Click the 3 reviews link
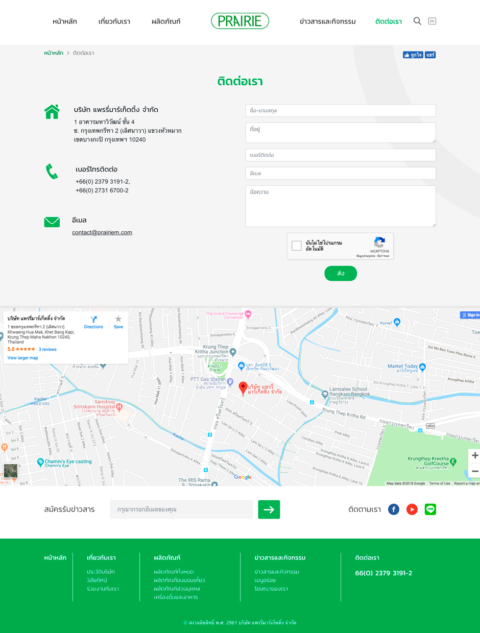 [x=47, y=350]
